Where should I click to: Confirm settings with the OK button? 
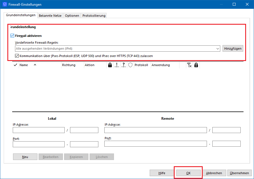coord(188,173)
